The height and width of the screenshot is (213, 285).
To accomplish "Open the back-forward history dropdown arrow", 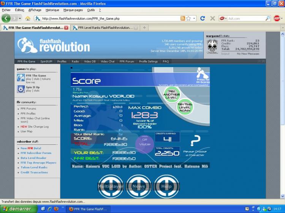I will [20, 18].
